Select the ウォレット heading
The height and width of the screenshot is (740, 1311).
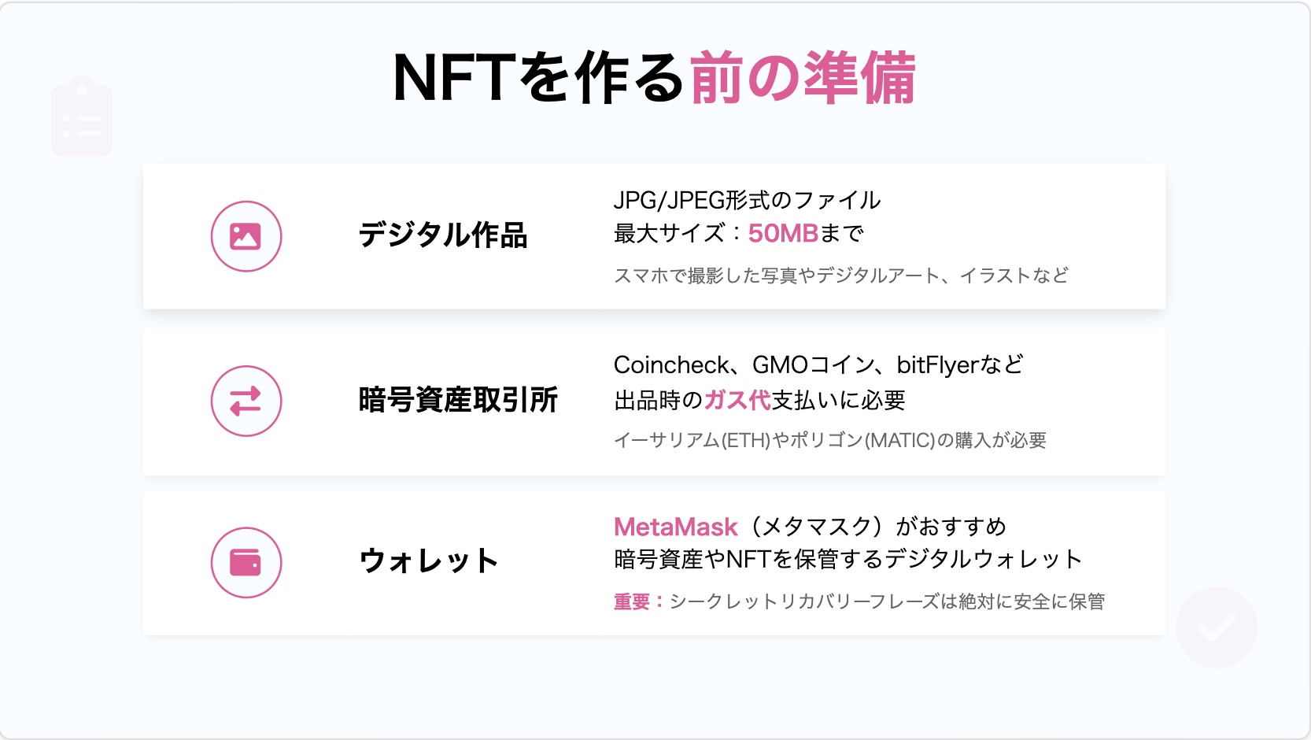pyautogui.click(x=429, y=561)
